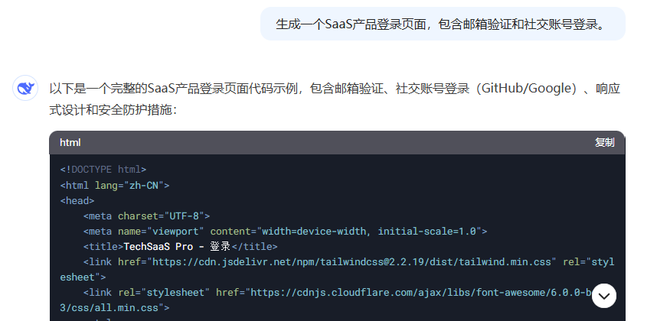This screenshot has width=657, height=321.
Task: Select the user message bubble about SaaS登录页面
Action: tap(443, 24)
